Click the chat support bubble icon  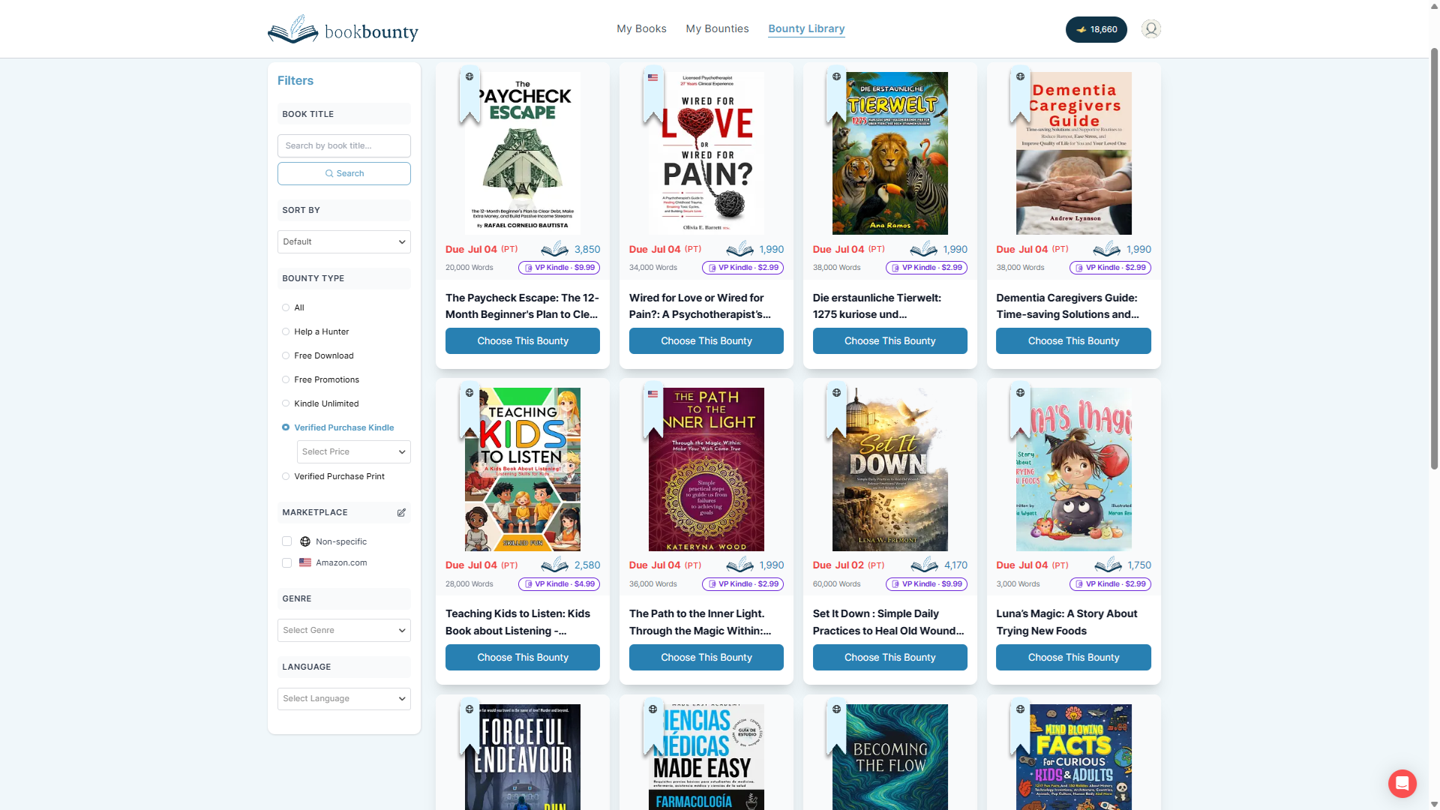[1402, 783]
